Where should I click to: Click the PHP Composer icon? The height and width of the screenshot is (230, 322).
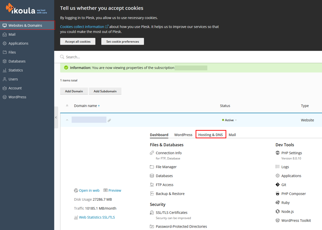(x=278, y=193)
